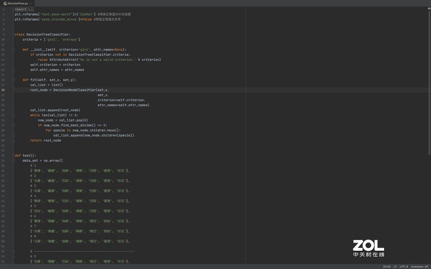The height and width of the screenshot is (269, 431).
Task: Collapse the test function definition
Action: (x=13, y=155)
